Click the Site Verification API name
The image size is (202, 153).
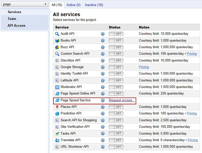click(75, 127)
